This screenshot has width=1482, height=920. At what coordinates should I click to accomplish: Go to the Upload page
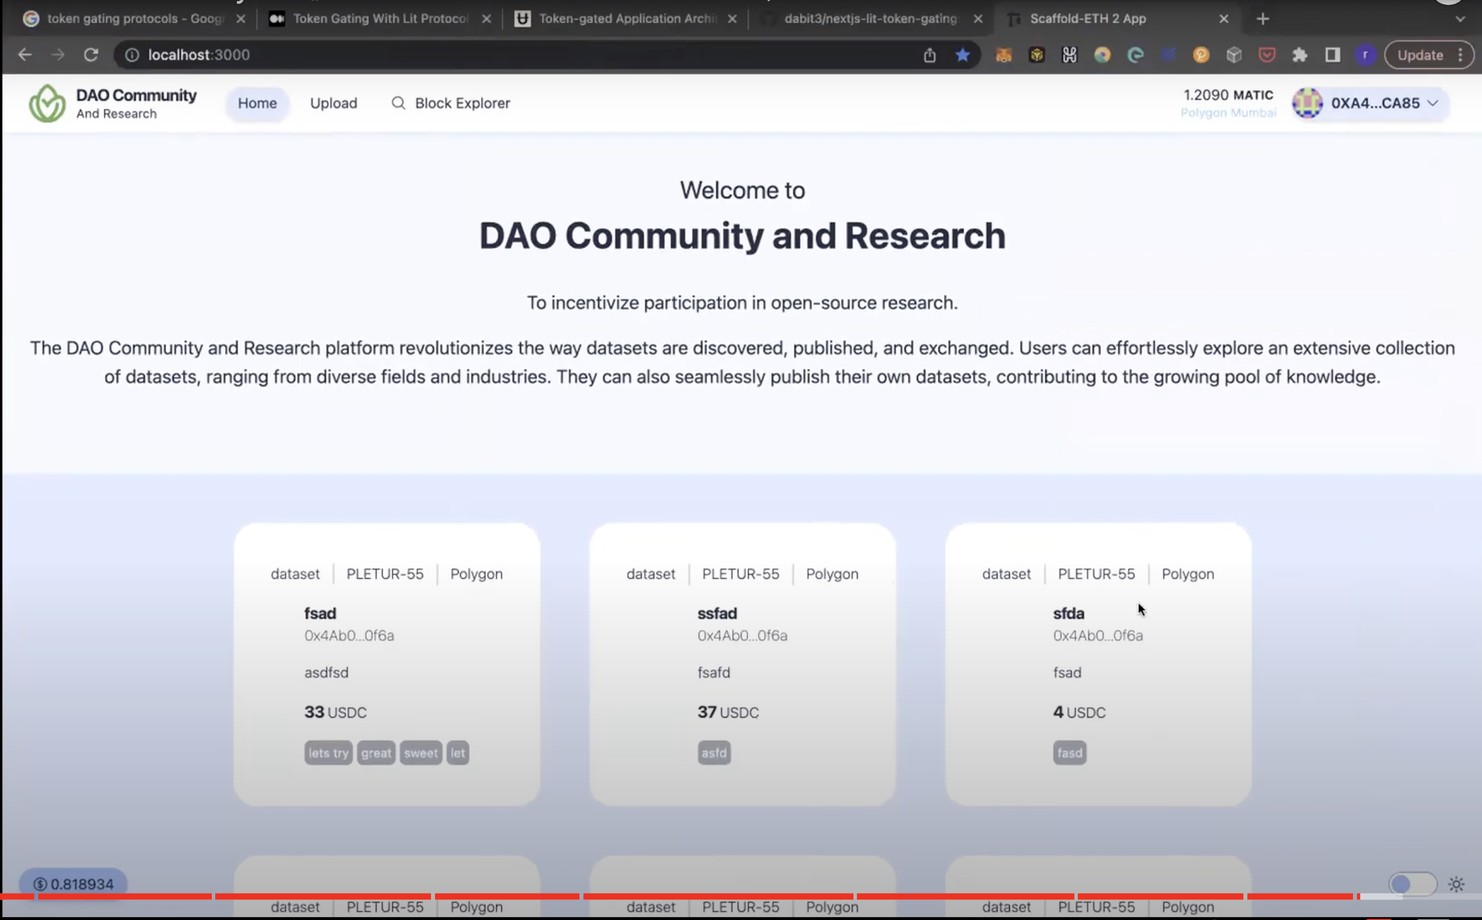coord(333,103)
